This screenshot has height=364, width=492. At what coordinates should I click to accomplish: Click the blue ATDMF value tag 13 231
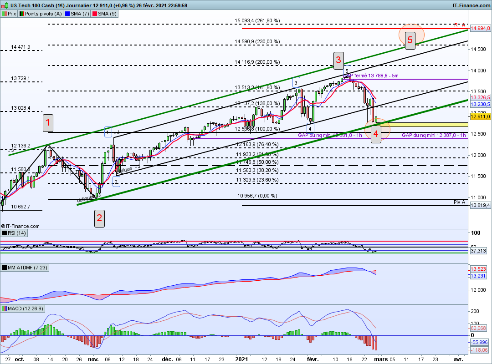click(478, 276)
